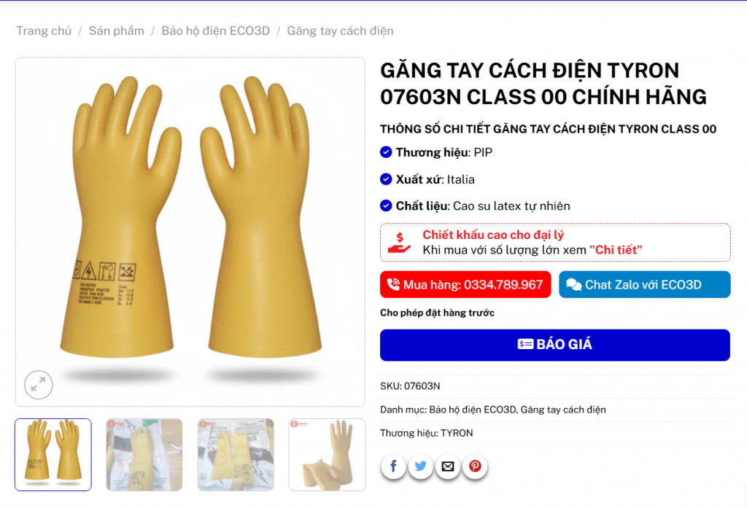
Task: Click the chat bubble icon for Zalo
Action: pos(573,284)
